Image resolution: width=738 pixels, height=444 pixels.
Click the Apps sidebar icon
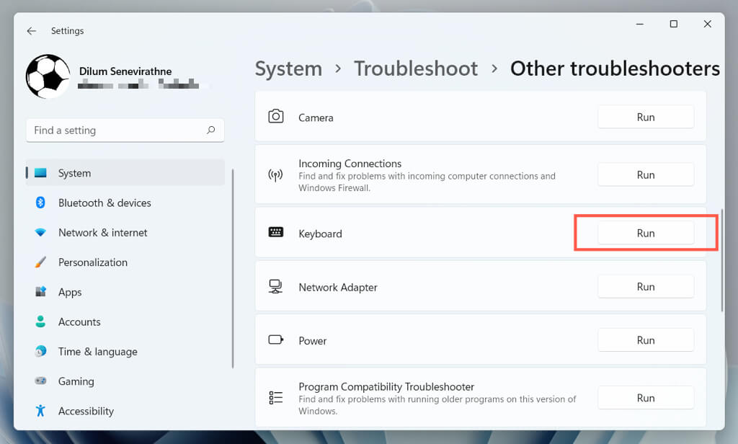41,292
